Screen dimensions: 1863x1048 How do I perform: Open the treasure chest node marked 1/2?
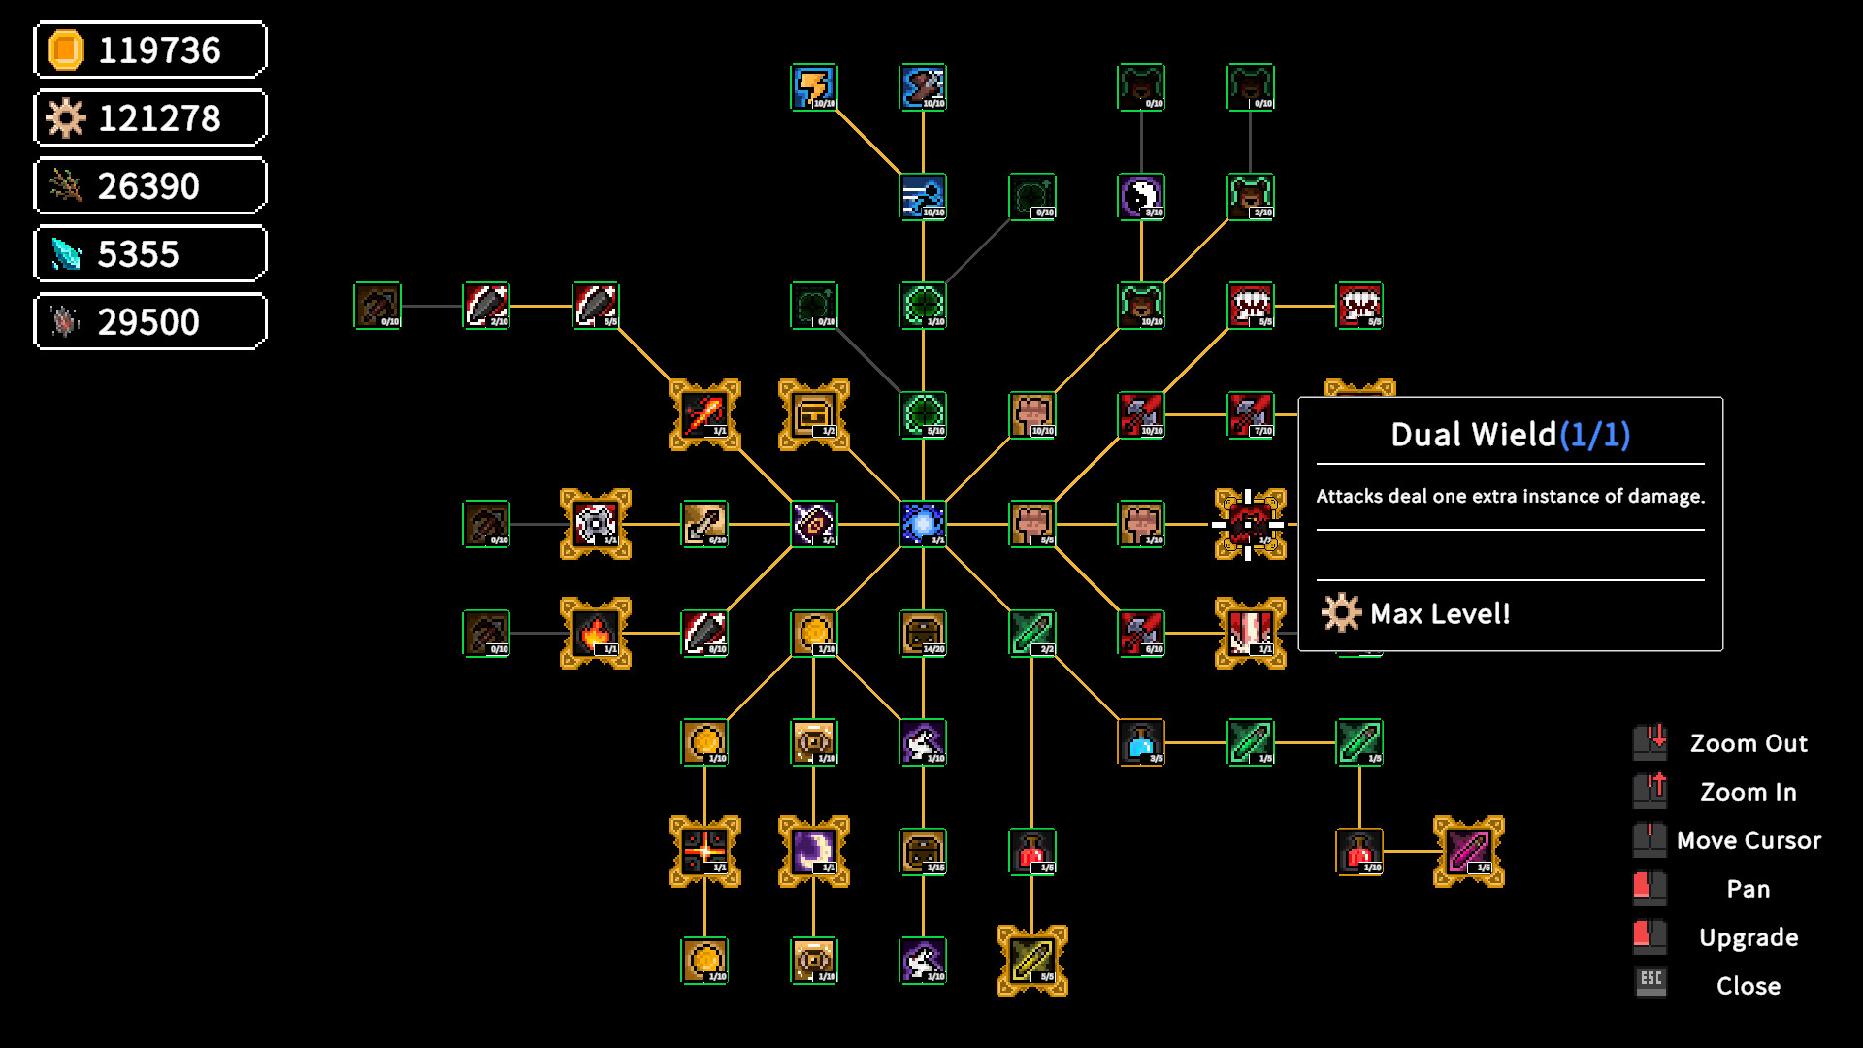point(813,415)
